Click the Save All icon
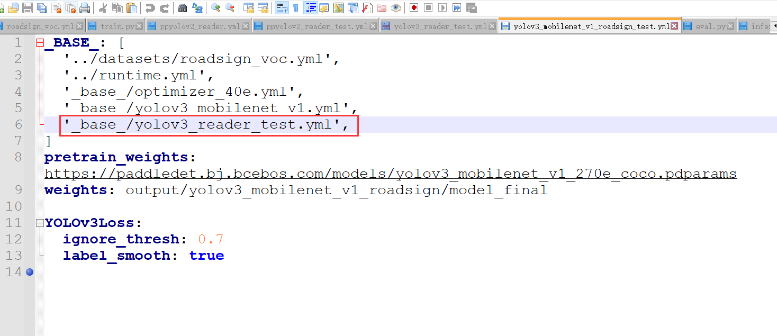 tap(42, 8)
